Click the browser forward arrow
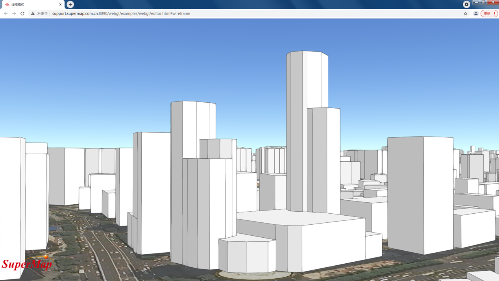The height and width of the screenshot is (281, 499). tap(14, 13)
